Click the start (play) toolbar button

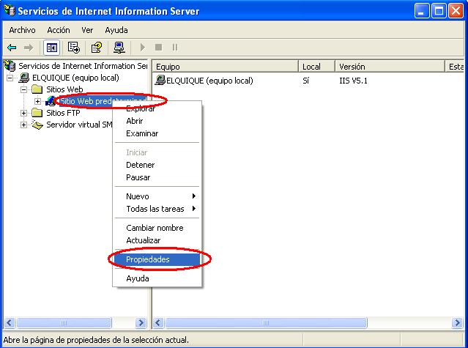pos(142,48)
